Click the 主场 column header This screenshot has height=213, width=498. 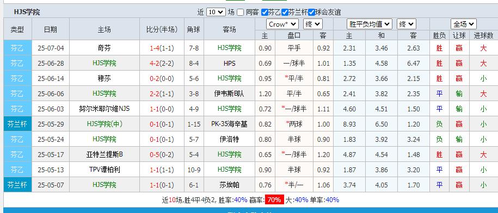click(104, 29)
